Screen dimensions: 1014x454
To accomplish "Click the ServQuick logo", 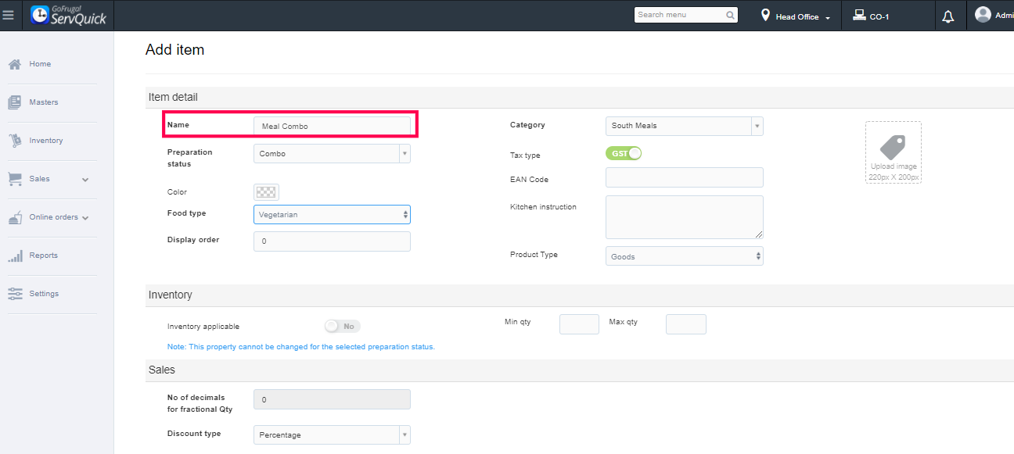I will tap(69, 16).
